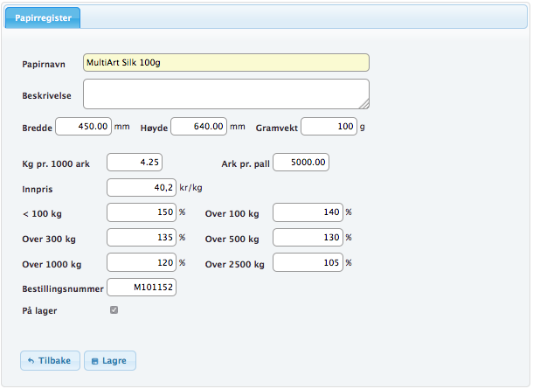Focus the Beskrivelse text area
The height and width of the screenshot is (389, 533).
point(225,94)
